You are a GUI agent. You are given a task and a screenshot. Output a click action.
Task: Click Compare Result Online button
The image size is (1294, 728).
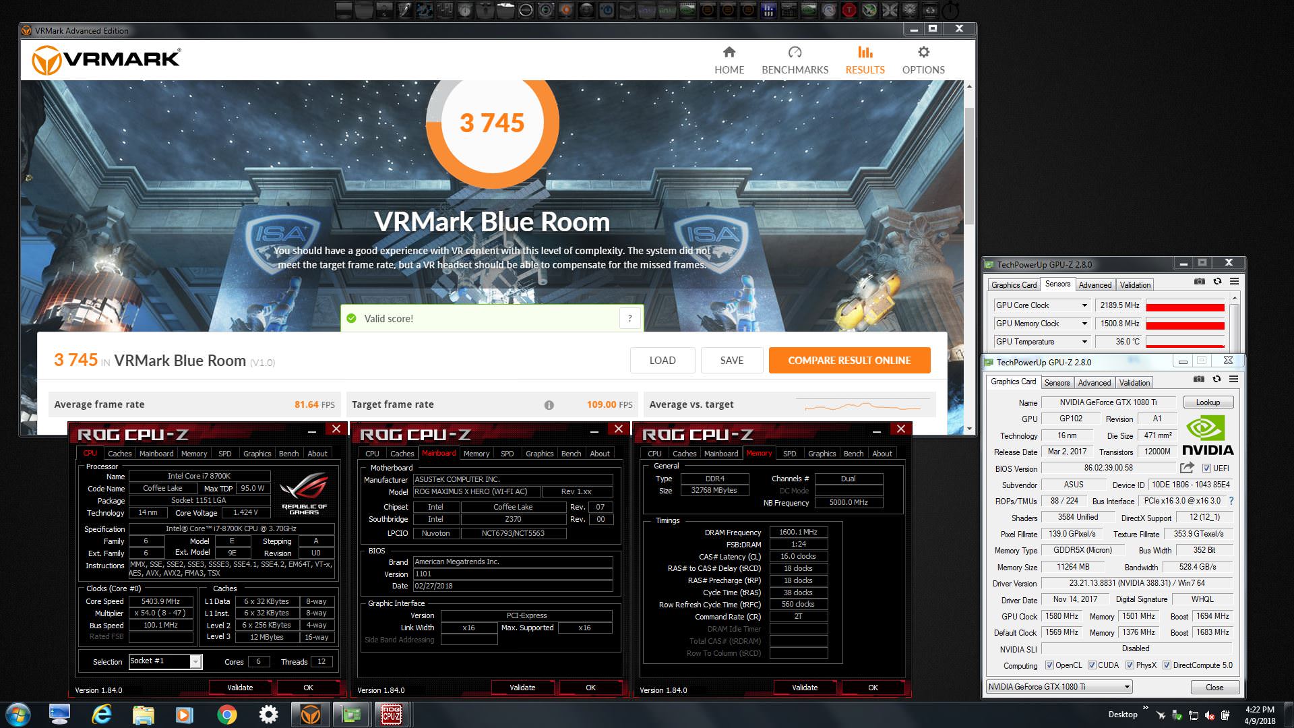pyautogui.click(x=849, y=361)
